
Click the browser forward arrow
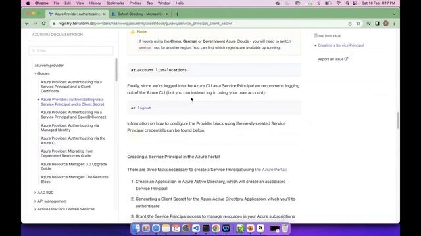(35, 24)
